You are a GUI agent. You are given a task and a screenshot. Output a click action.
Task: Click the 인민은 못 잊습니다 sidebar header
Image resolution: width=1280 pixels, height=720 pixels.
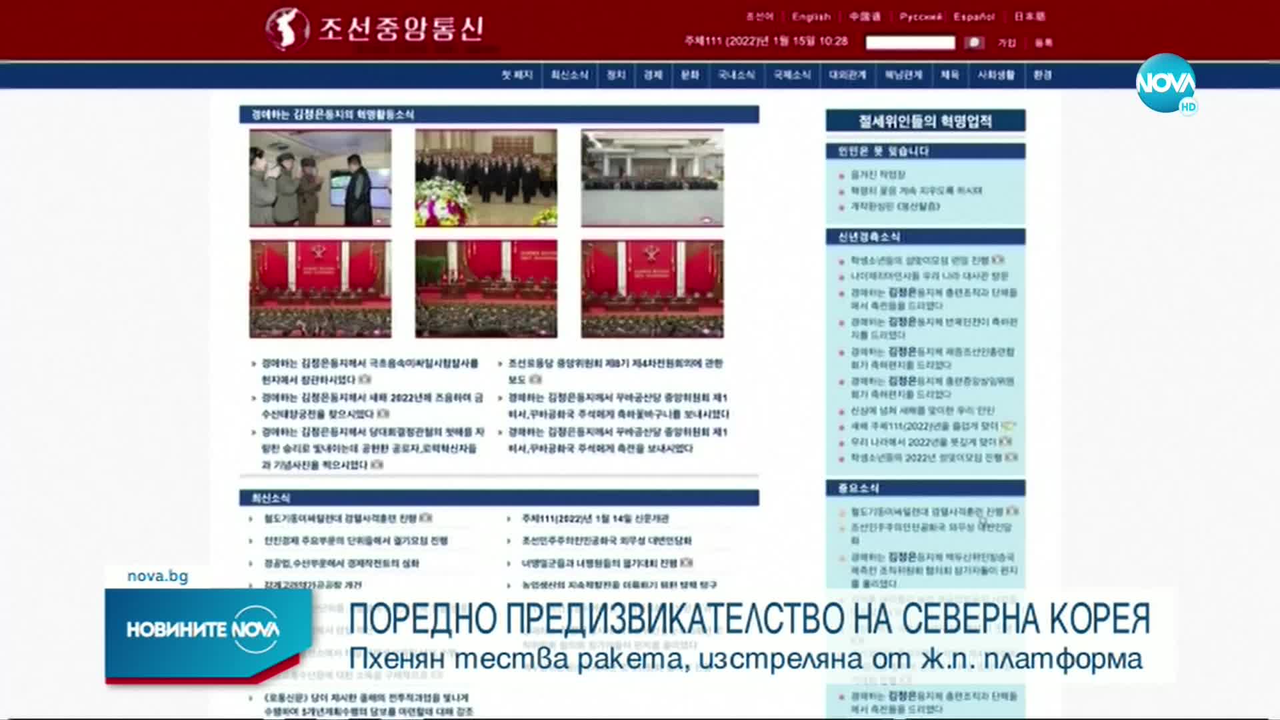pyautogui.click(x=925, y=151)
